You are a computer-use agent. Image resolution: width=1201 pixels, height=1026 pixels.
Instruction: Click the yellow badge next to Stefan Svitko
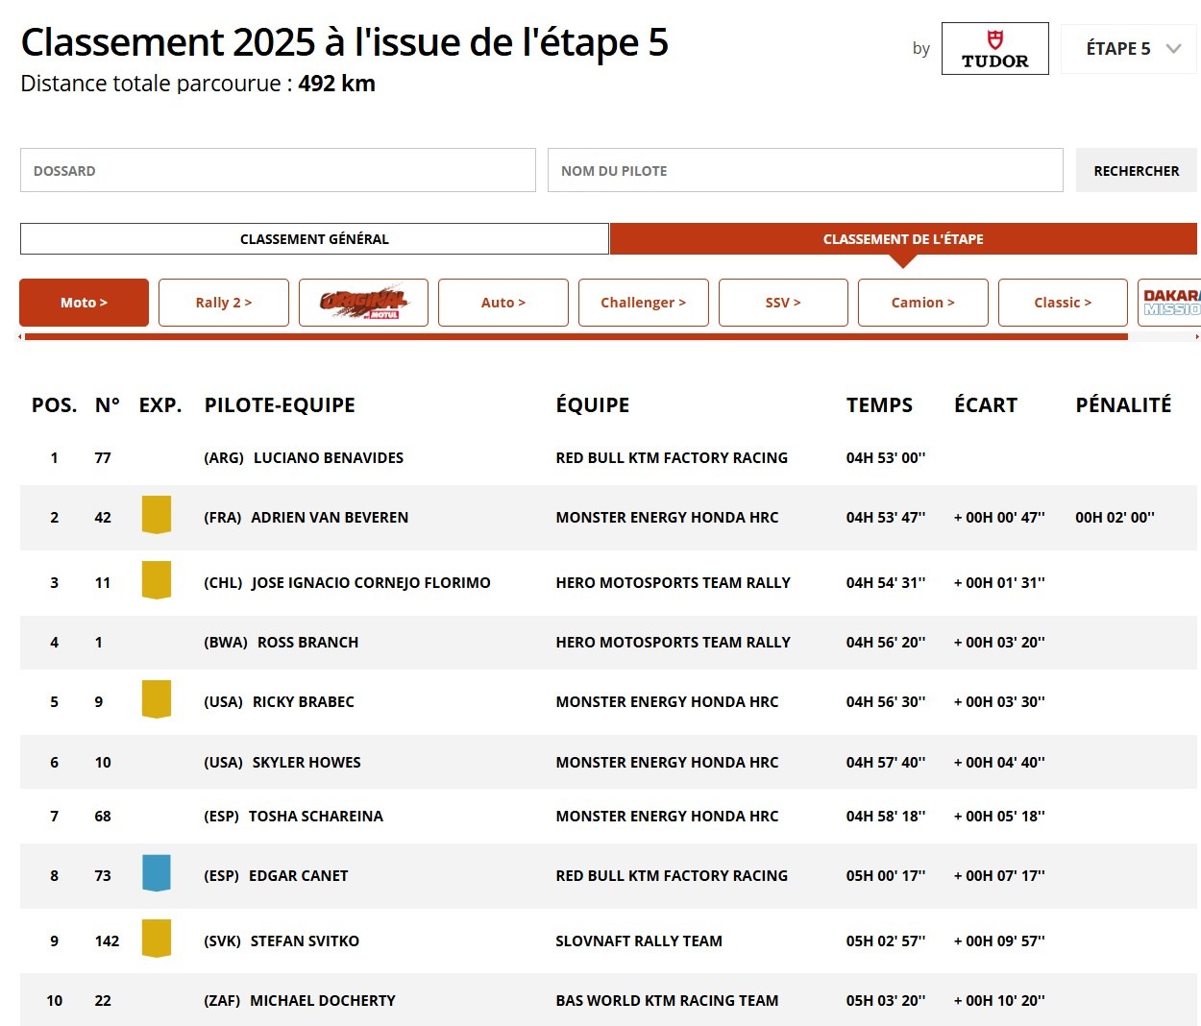(x=157, y=939)
